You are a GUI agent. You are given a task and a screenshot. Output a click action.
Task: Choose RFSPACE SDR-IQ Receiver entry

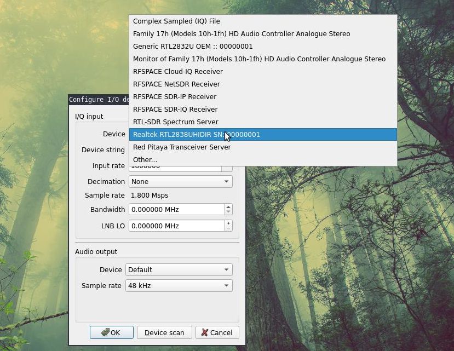tap(263, 110)
